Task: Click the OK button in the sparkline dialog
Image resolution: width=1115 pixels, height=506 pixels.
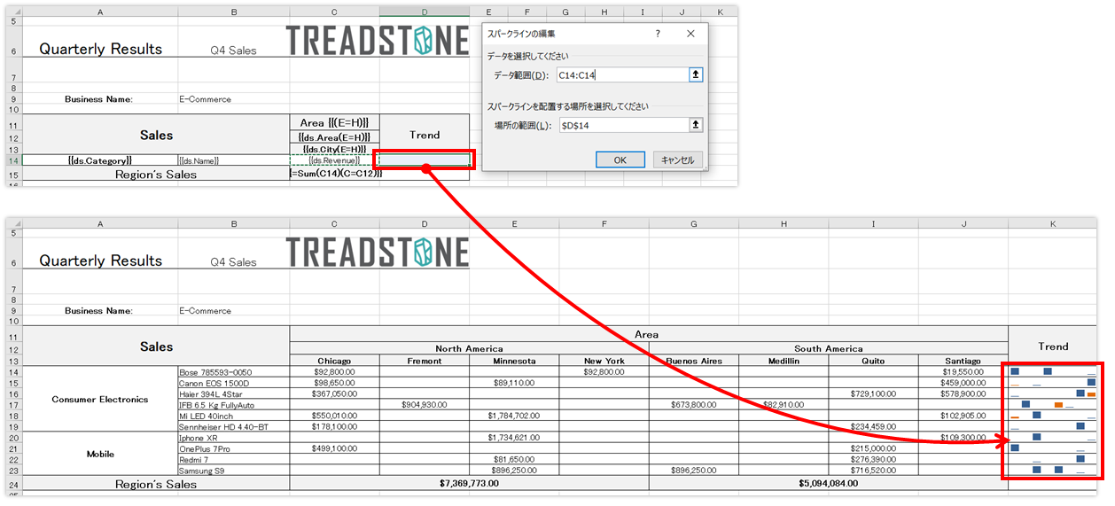Action: point(620,160)
